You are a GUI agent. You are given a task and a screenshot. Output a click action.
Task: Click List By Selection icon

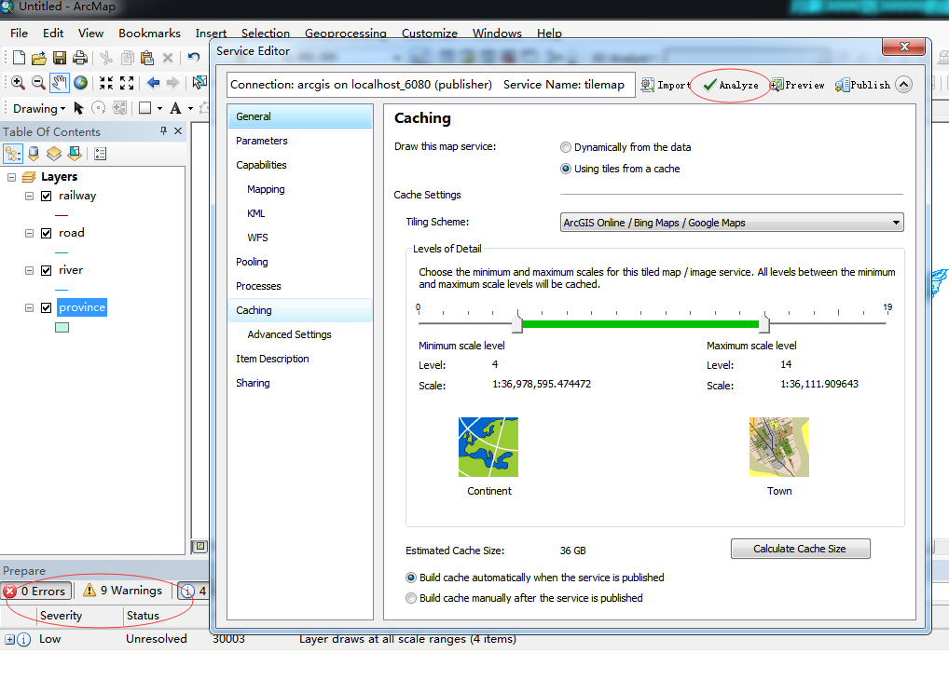coord(75,154)
